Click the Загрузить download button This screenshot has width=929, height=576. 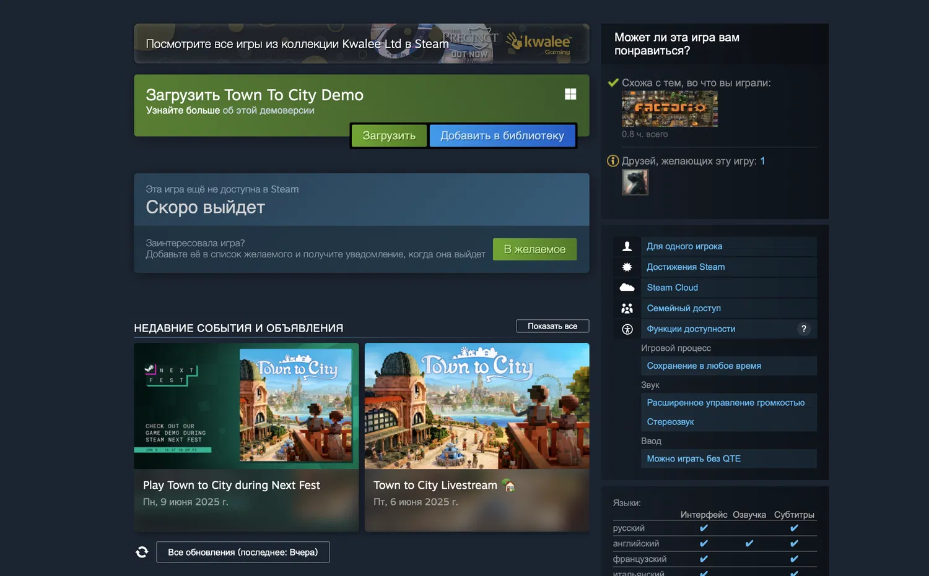[389, 135]
